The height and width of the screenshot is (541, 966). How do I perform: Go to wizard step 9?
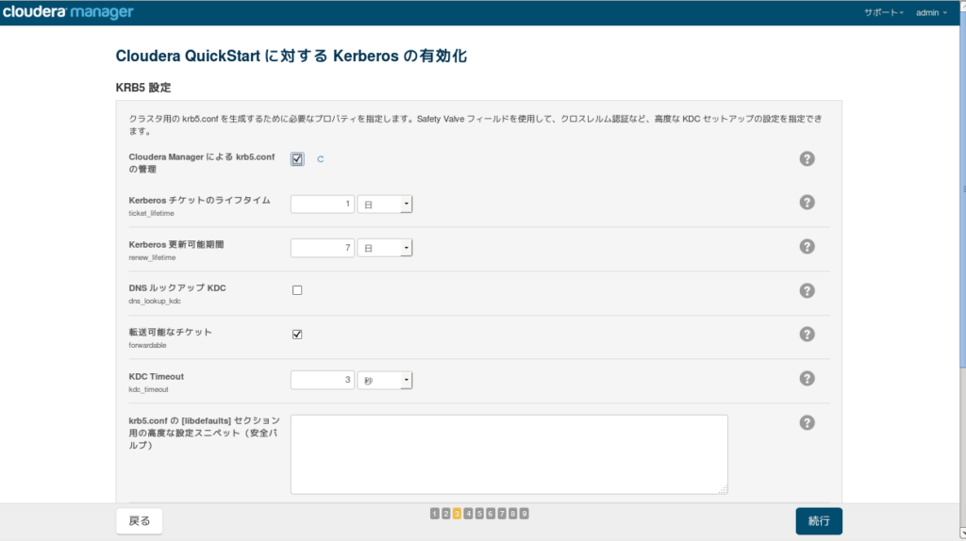pyautogui.click(x=524, y=514)
